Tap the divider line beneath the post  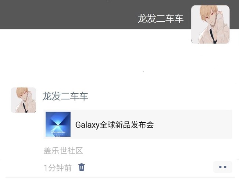[120, 177]
